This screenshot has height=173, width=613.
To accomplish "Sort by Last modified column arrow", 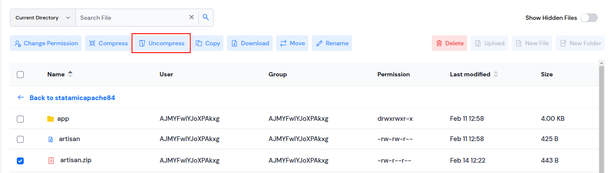I will pyautogui.click(x=496, y=74).
